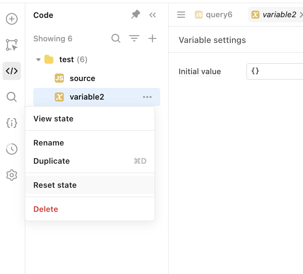Collapse the test folder arrow
This screenshot has width=303, height=274.
(38, 60)
